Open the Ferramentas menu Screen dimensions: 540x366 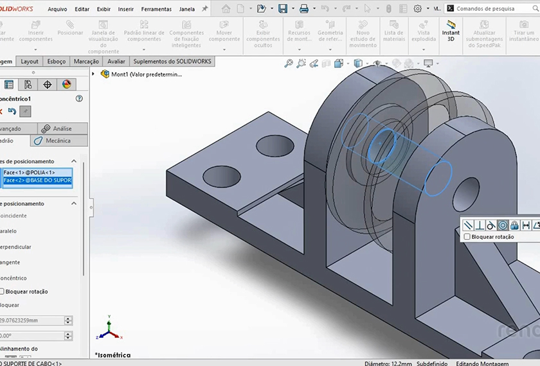coord(156,9)
